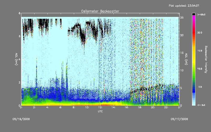Click the "10" tick on the kft axis
Screen dimensions: 211x132
(x=182, y=70)
